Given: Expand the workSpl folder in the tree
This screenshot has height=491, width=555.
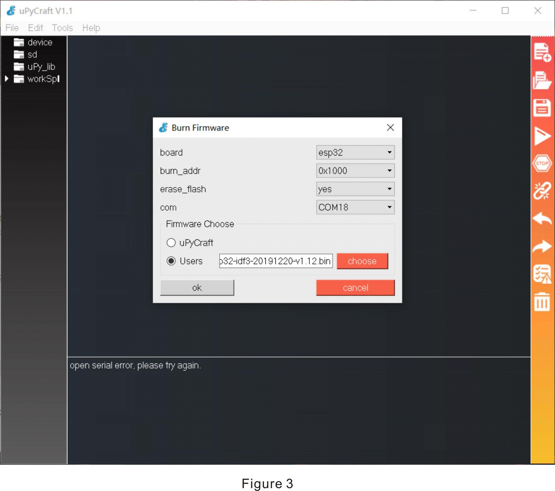Looking at the screenshot, I should pos(7,79).
